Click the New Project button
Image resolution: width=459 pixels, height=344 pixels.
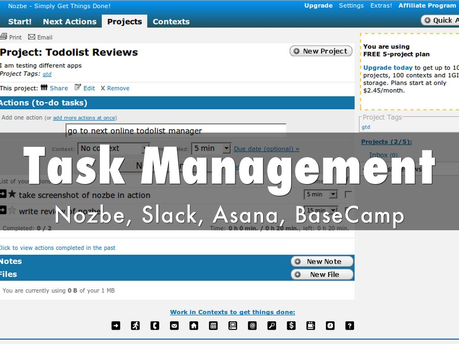(x=321, y=51)
